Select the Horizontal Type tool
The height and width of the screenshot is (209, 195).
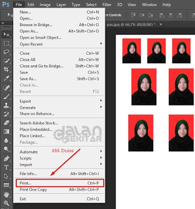pos(6,167)
